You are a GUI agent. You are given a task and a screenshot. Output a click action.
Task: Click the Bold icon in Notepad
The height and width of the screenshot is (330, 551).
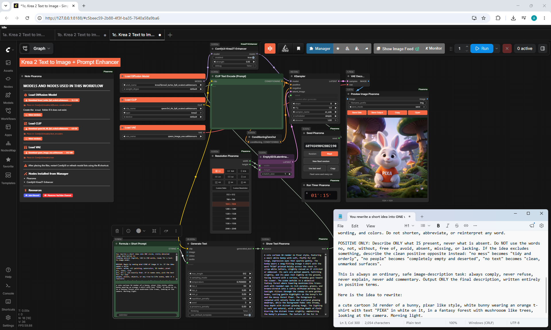click(438, 226)
